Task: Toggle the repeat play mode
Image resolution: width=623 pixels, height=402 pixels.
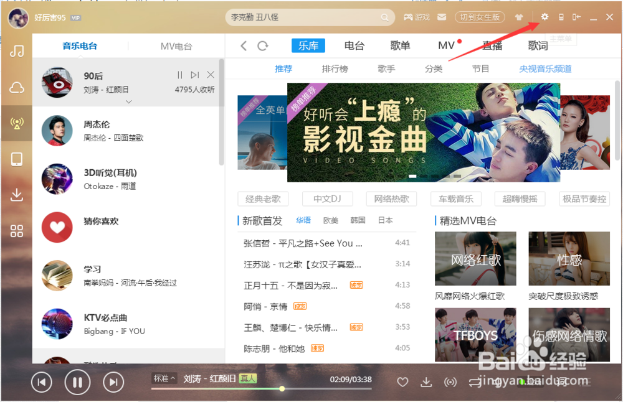Action: (475, 382)
